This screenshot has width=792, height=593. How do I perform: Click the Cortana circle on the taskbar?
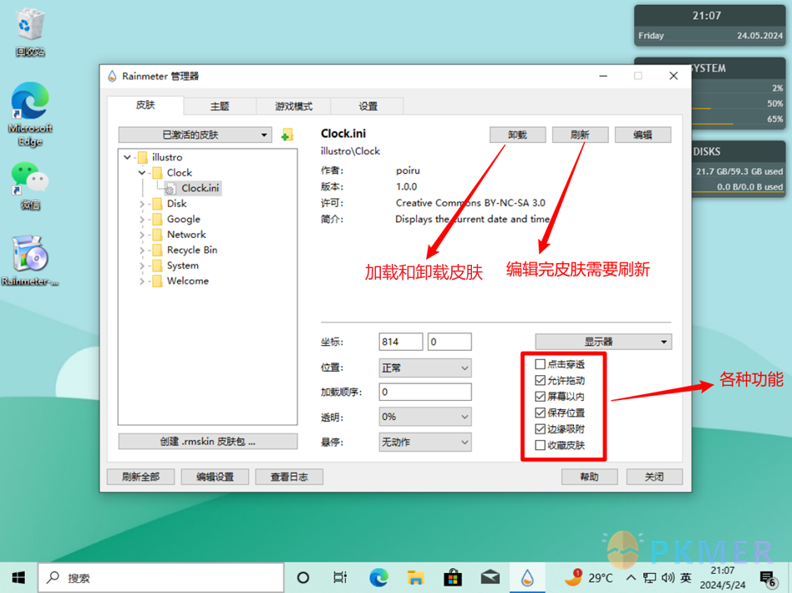coord(303,577)
